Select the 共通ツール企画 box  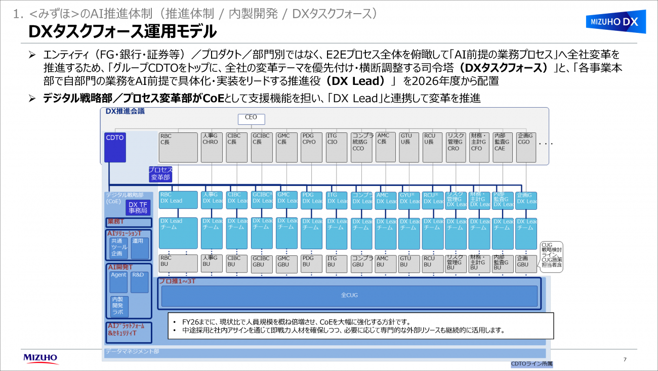click(x=119, y=248)
